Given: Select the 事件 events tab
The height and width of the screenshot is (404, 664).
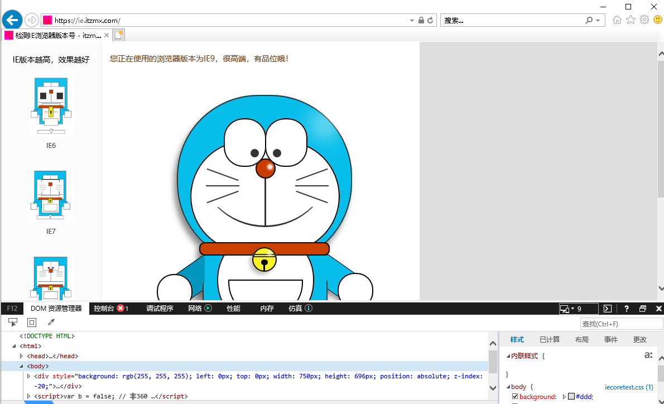Looking at the screenshot, I should coord(610,340).
